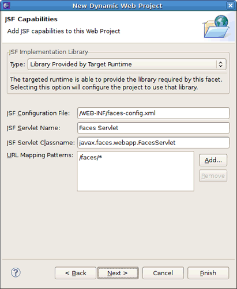
Task: Click the JSF Servlet Classname field
Action: pos(153,143)
